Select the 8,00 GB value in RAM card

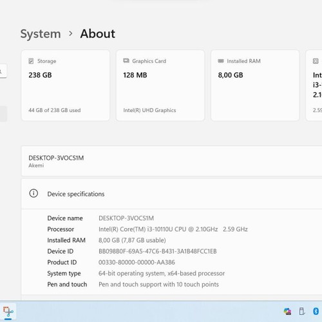(231, 75)
